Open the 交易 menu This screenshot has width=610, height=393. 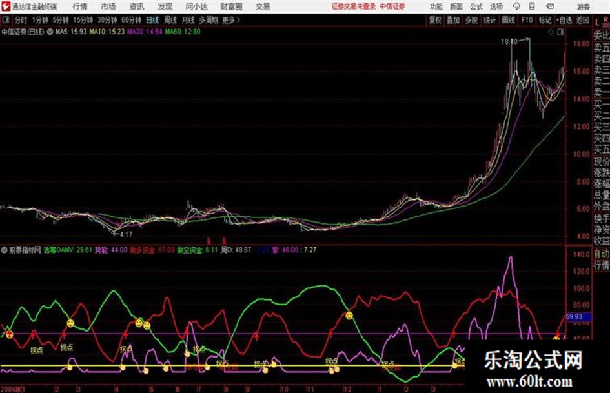pos(263,6)
